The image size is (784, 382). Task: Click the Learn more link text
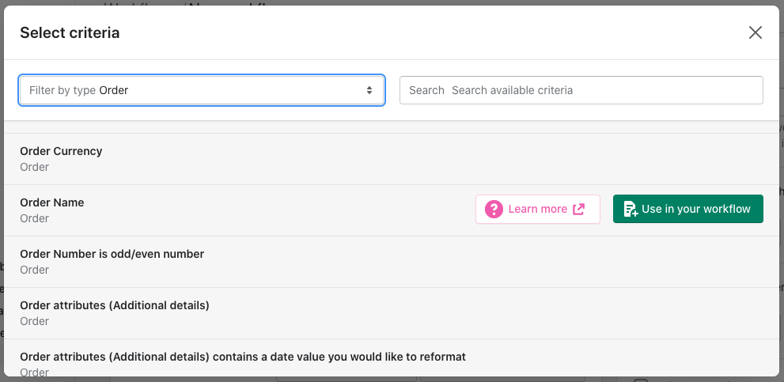[537, 209]
